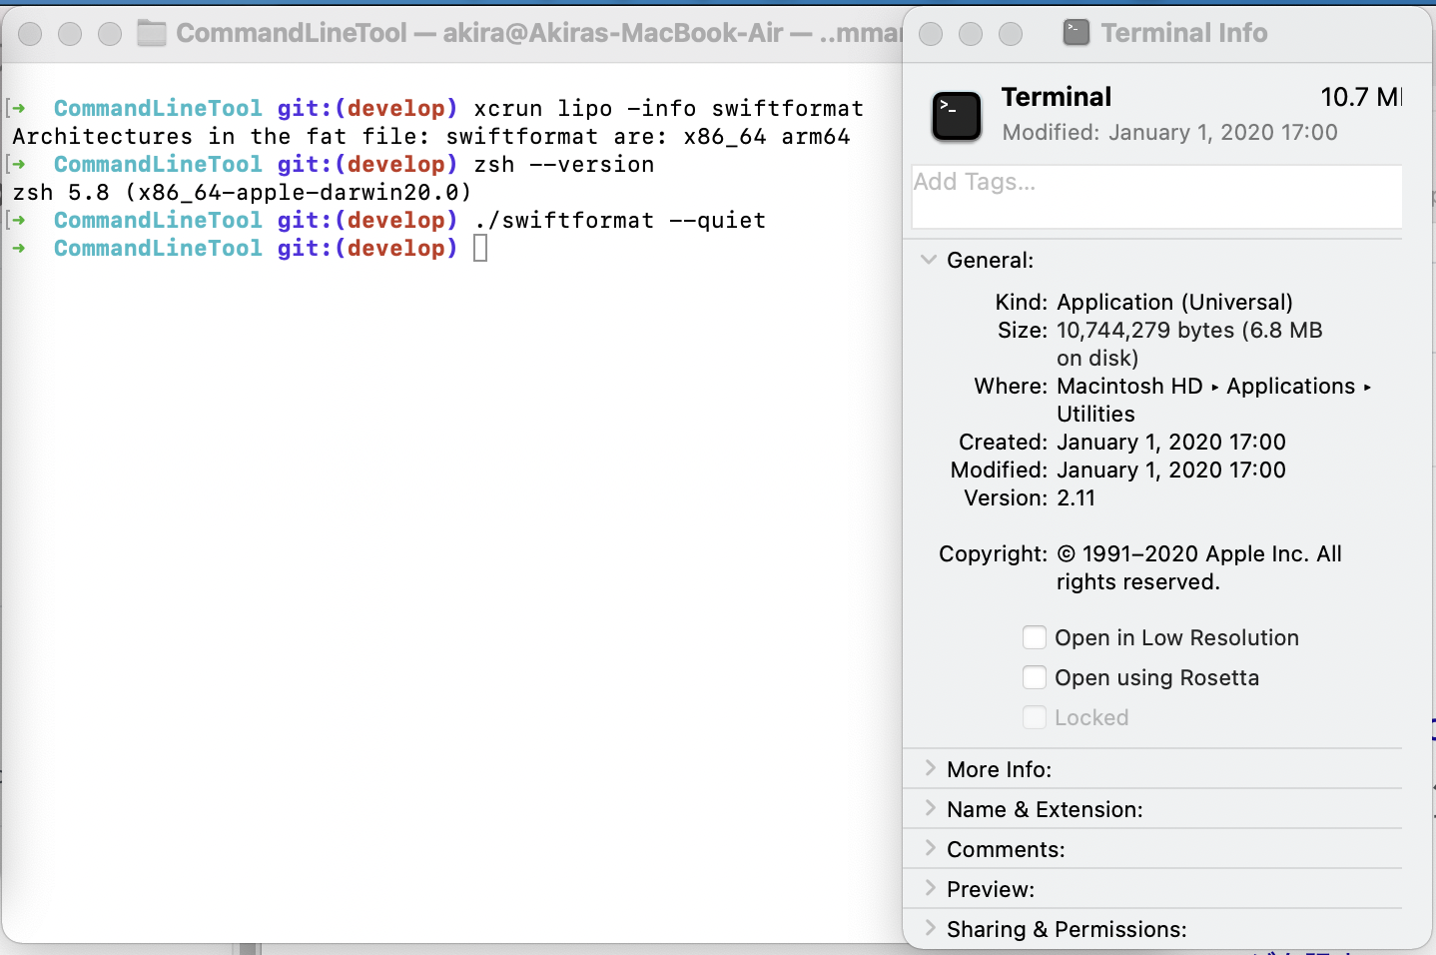This screenshot has width=1436, height=955.
Task: Click the folder proxy icon in terminal title bar
Action: pos(152,33)
